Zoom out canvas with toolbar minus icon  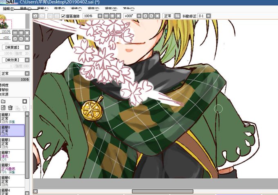(x=106, y=16)
